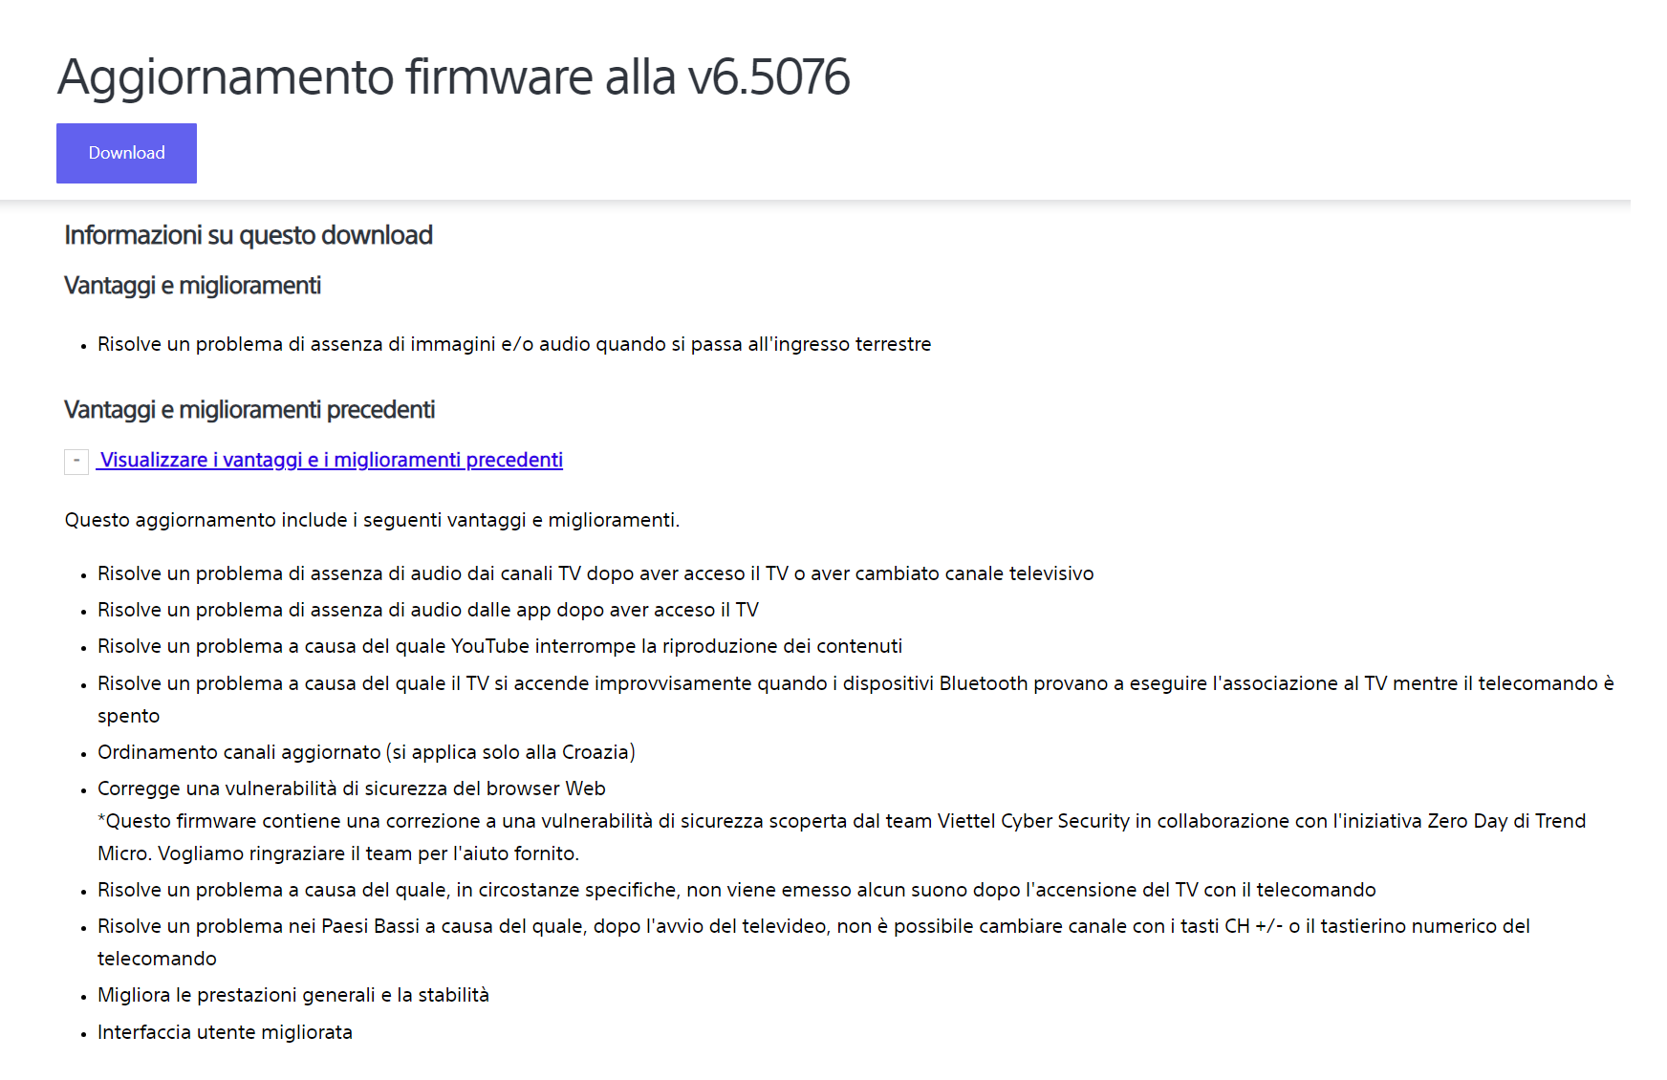Collapse the previous improvements minus icon
1667x1080 pixels.
pyautogui.click(x=76, y=461)
